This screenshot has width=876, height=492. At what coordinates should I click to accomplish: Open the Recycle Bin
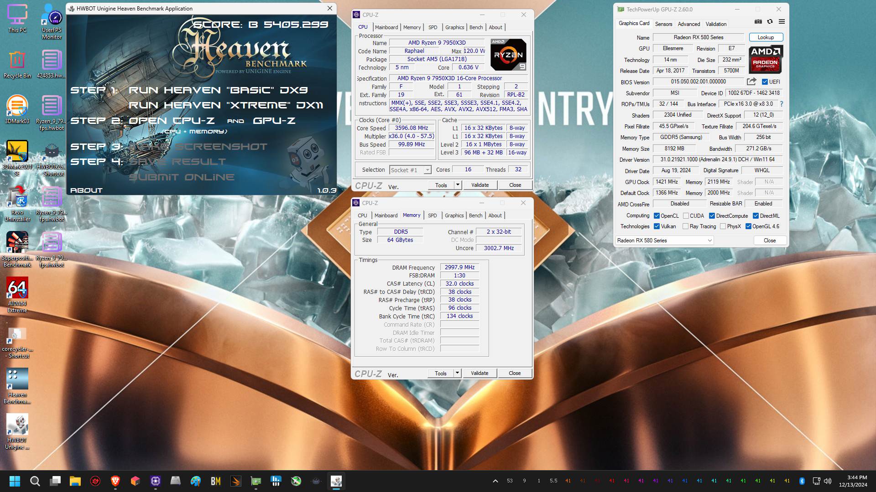(17, 64)
